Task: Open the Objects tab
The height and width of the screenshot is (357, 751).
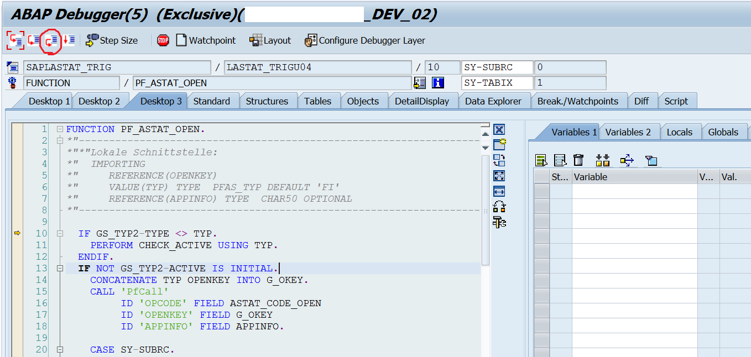Action: pos(363,101)
